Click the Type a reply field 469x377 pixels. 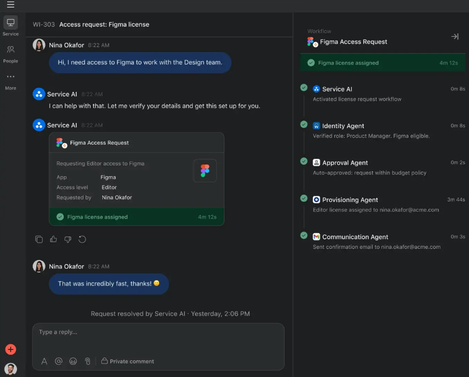tap(158, 339)
